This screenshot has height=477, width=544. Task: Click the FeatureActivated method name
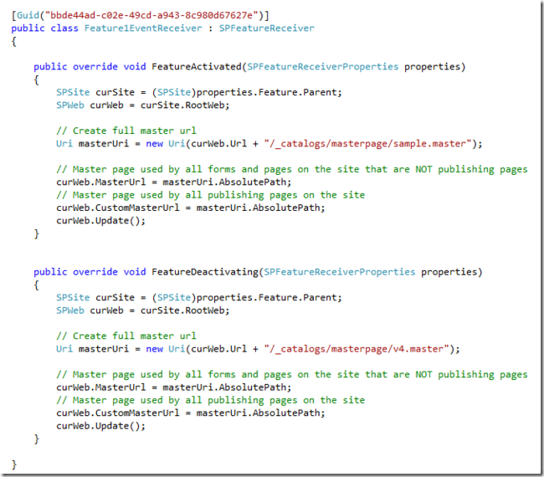pyautogui.click(x=197, y=67)
